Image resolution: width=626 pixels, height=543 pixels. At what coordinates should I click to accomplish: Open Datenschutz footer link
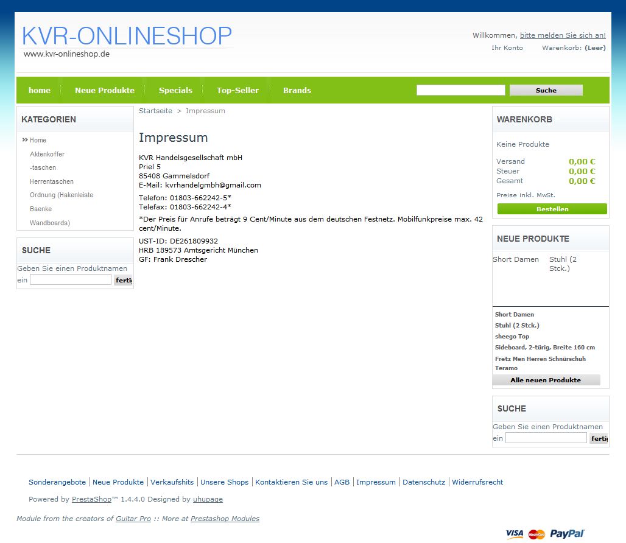pyautogui.click(x=424, y=482)
